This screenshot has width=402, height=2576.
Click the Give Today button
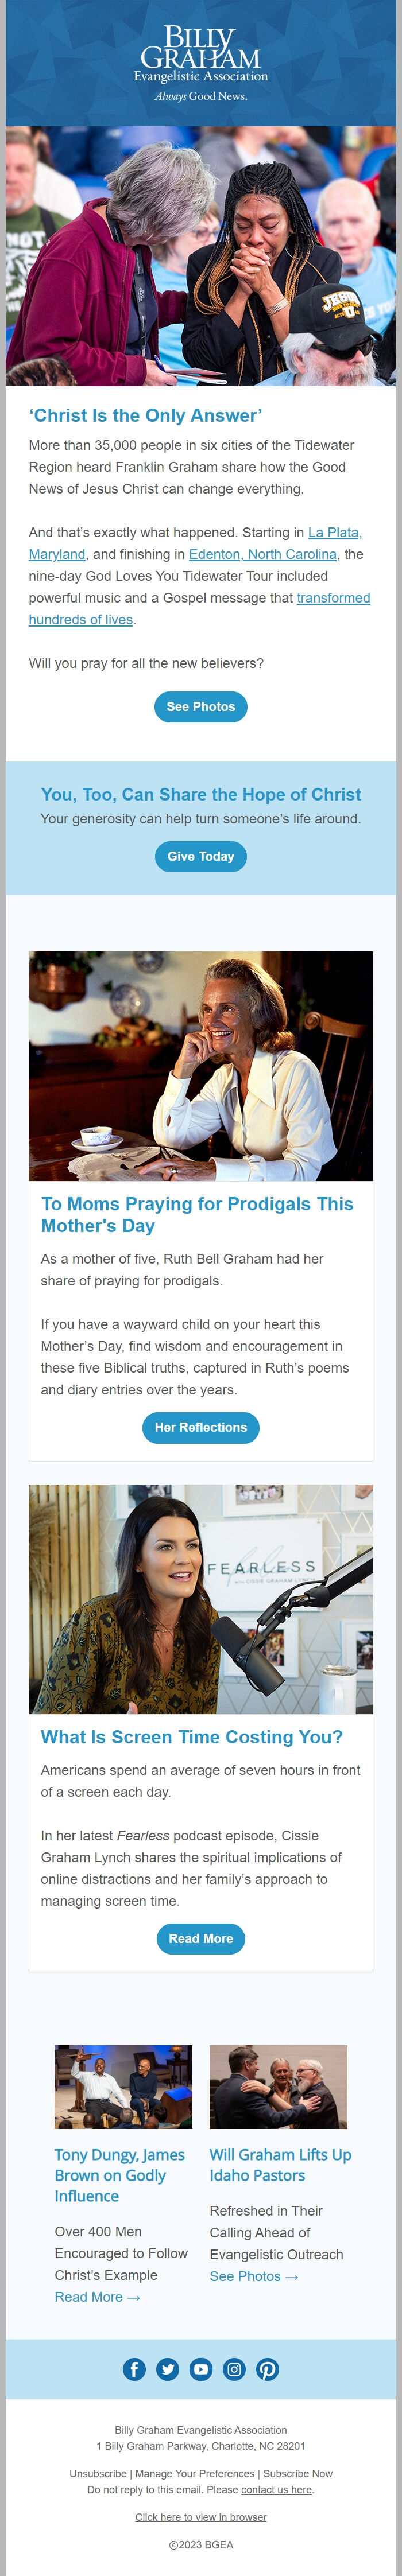[201, 856]
